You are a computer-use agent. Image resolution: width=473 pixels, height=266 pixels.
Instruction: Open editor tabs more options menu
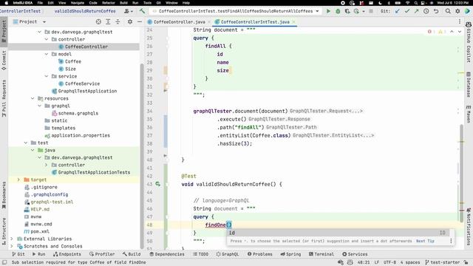460,21
